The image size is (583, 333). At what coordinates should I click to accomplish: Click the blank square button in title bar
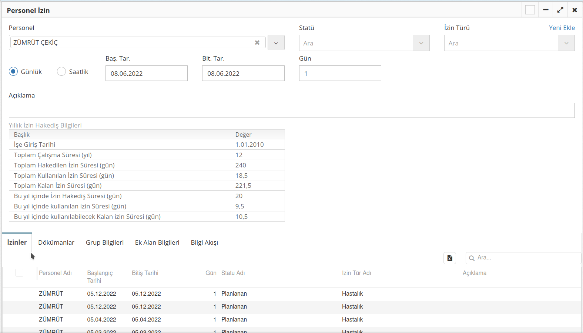click(530, 10)
